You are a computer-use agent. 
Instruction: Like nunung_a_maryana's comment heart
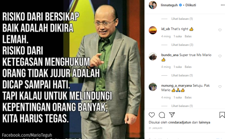coord(220,87)
